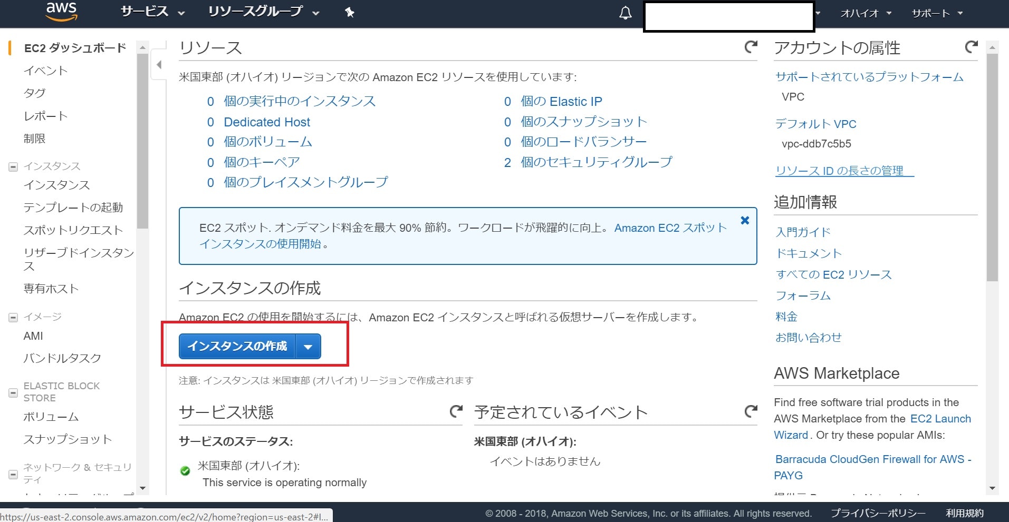Open 個の実行中のインスタンス link
1009x522 pixels.
click(x=300, y=101)
